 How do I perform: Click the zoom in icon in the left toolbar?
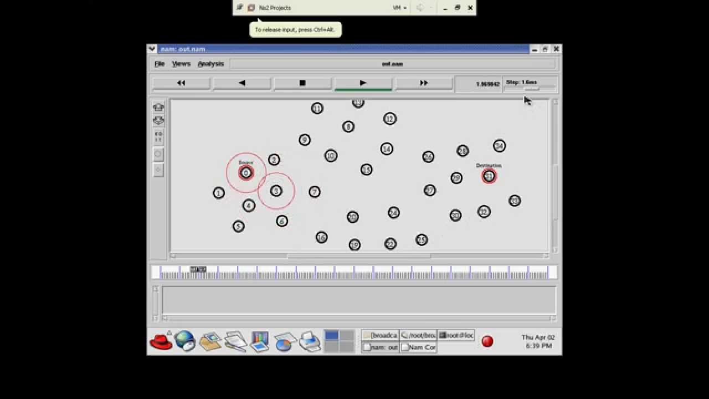(x=158, y=107)
